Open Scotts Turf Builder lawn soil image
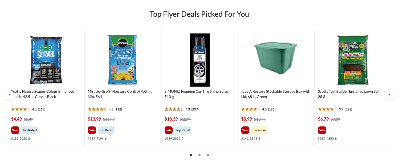Image resolution: width=399 pixels, height=166 pixels. click(353, 60)
